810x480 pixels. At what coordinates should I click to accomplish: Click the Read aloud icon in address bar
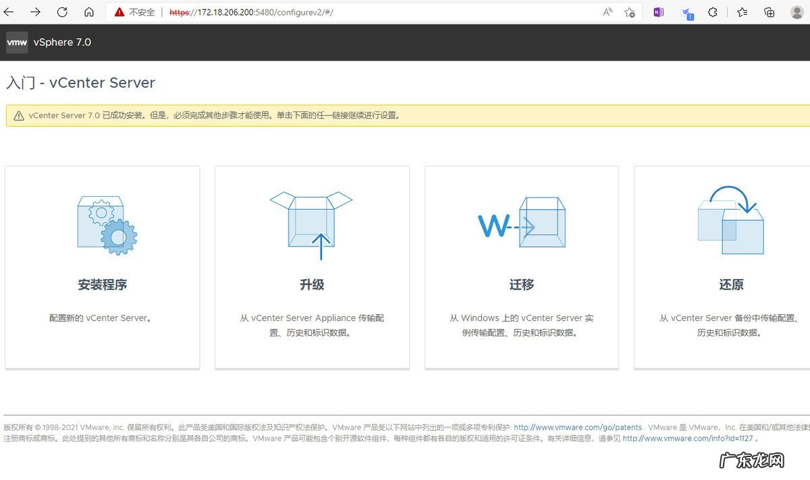pyautogui.click(x=607, y=12)
